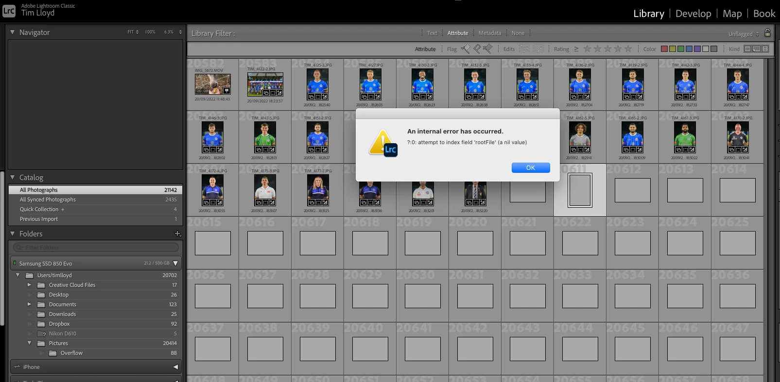Click the Folders panel plus icon
The width and height of the screenshot is (780, 382).
(x=178, y=234)
